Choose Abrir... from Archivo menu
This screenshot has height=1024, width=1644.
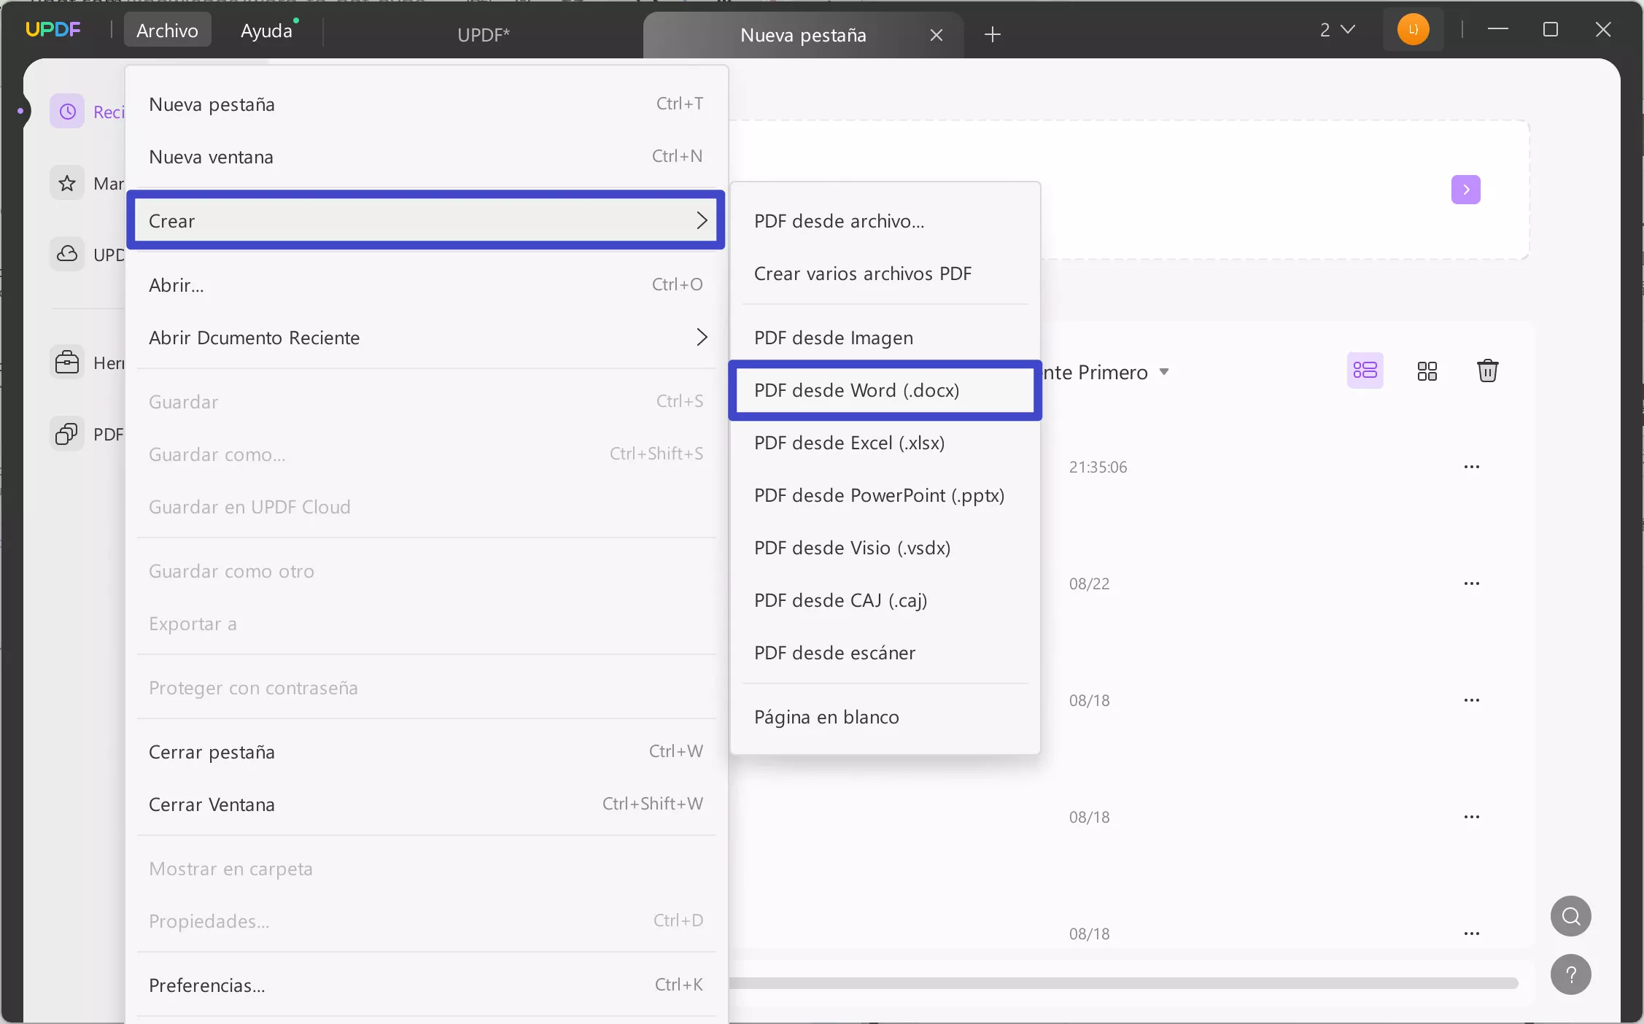(x=426, y=284)
